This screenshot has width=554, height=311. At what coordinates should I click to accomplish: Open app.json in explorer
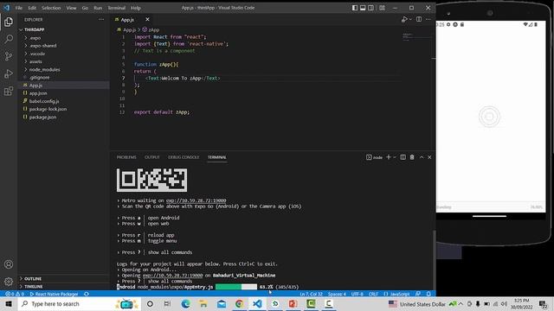click(x=63, y=93)
